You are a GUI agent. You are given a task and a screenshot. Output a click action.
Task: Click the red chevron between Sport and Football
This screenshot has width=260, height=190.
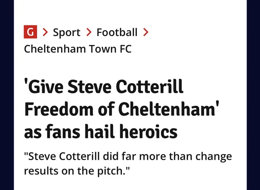pos(89,32)
